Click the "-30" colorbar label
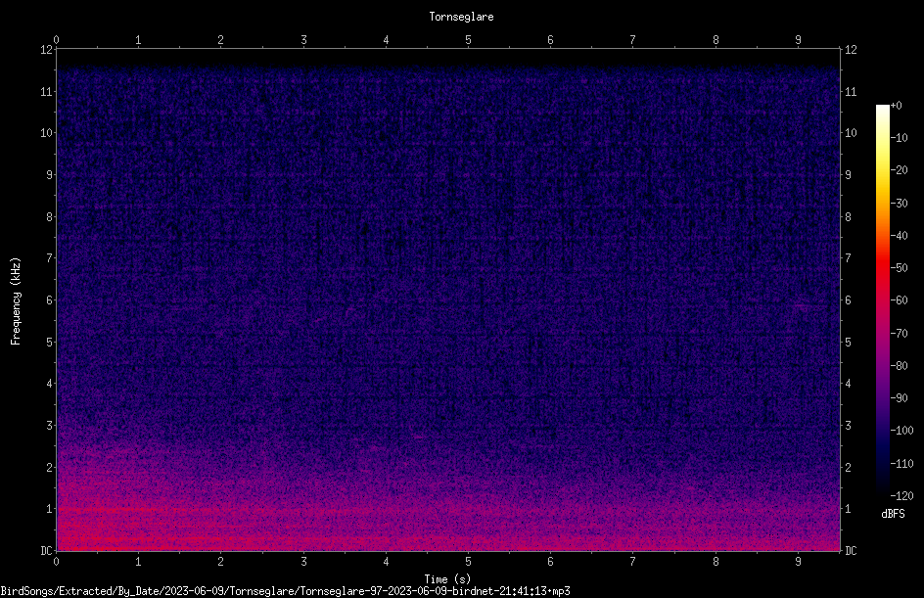The height and width of the screenshot is (598, 924). (899, 204)
